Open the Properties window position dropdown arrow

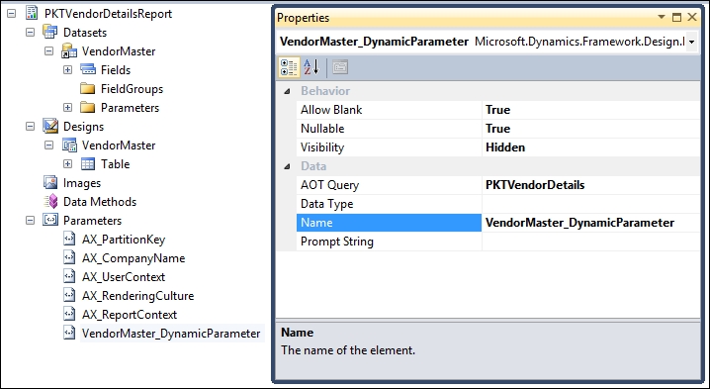click(662, 17)
